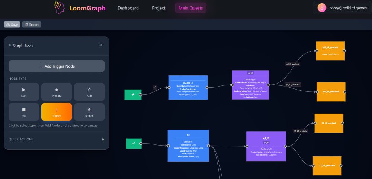Viewport: 372px width, 179px height.
Task: Click output port of blue q1 Camp node
Action: click(x=209, y=146)
